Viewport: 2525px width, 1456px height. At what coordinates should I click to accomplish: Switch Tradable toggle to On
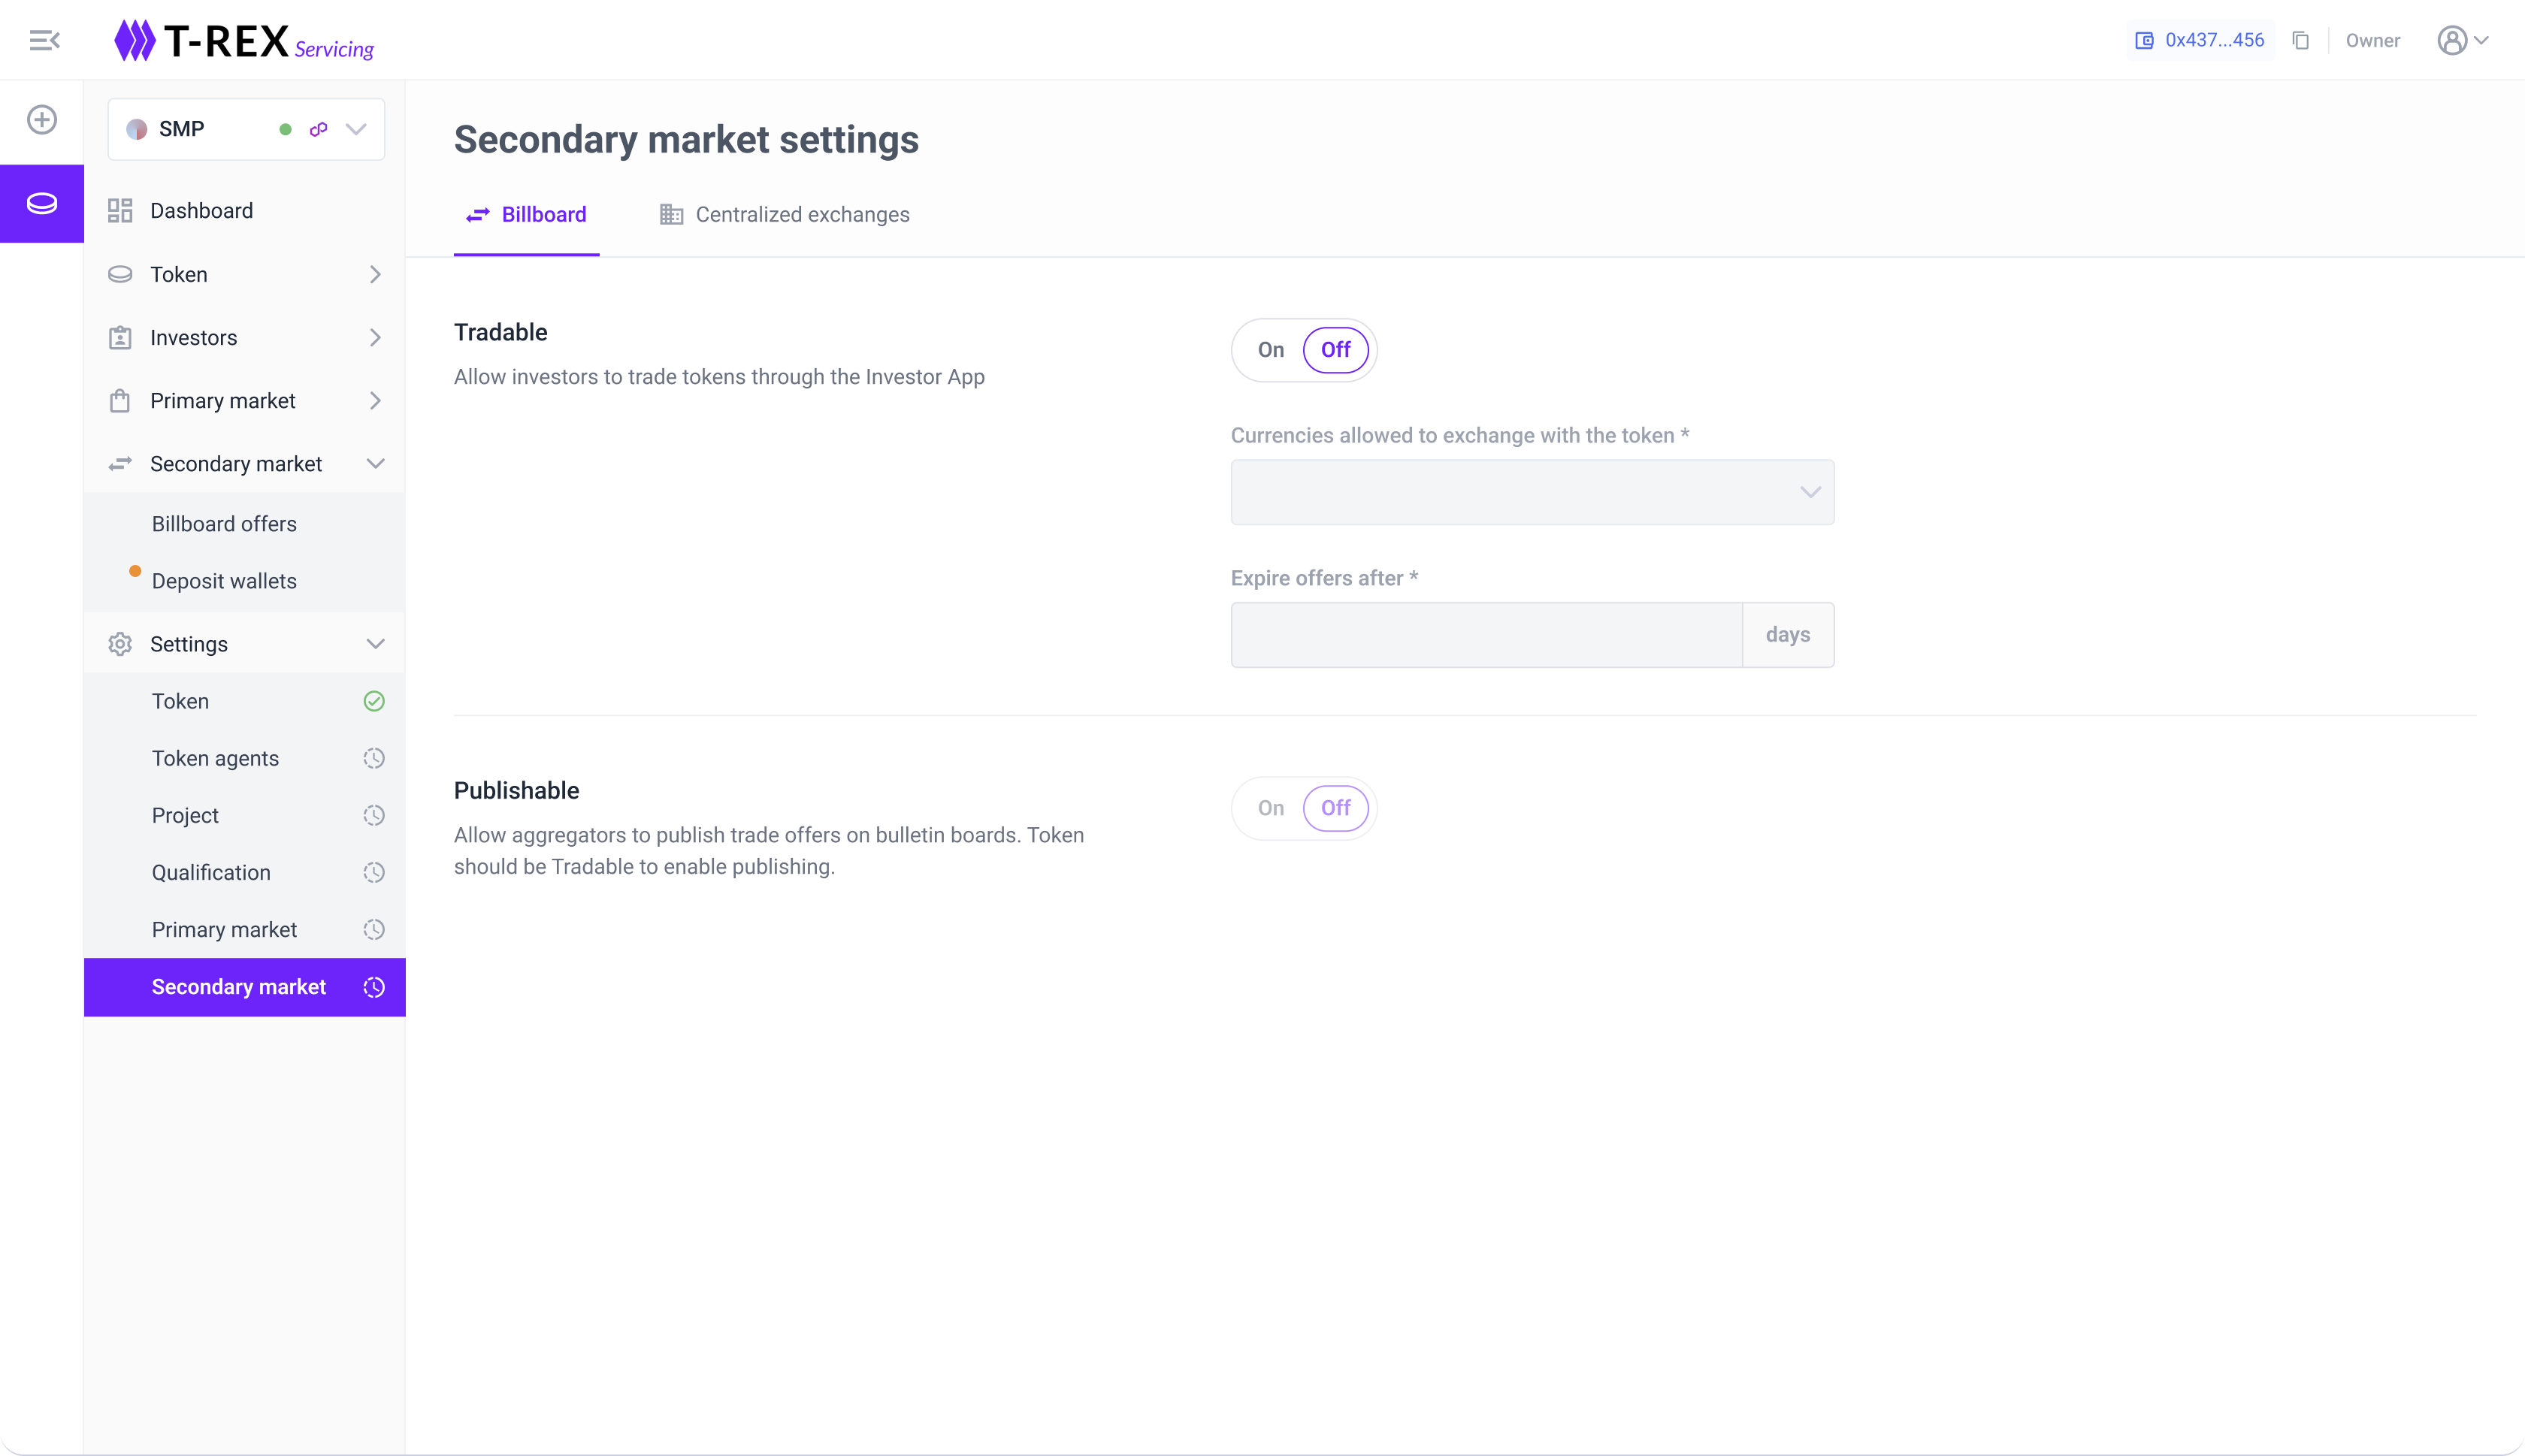pos(1270,350)
